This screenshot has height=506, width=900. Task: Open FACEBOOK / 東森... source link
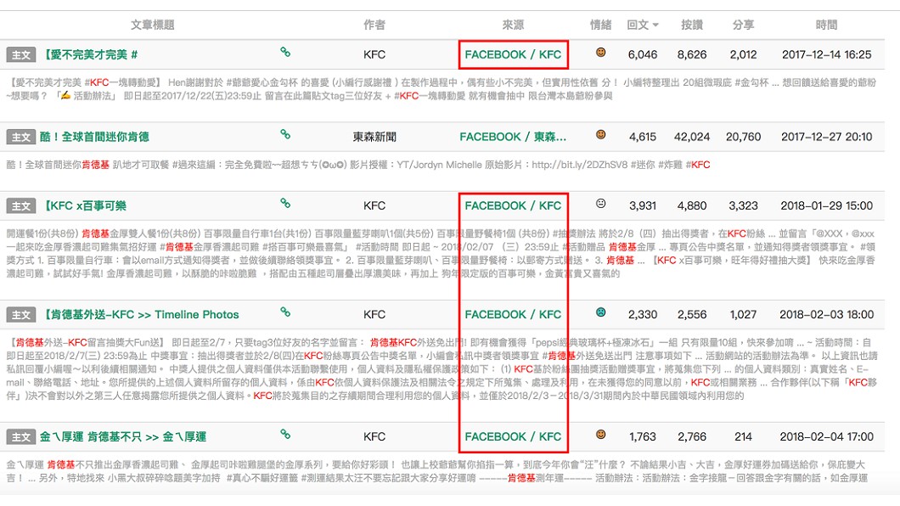pos(513,138)
